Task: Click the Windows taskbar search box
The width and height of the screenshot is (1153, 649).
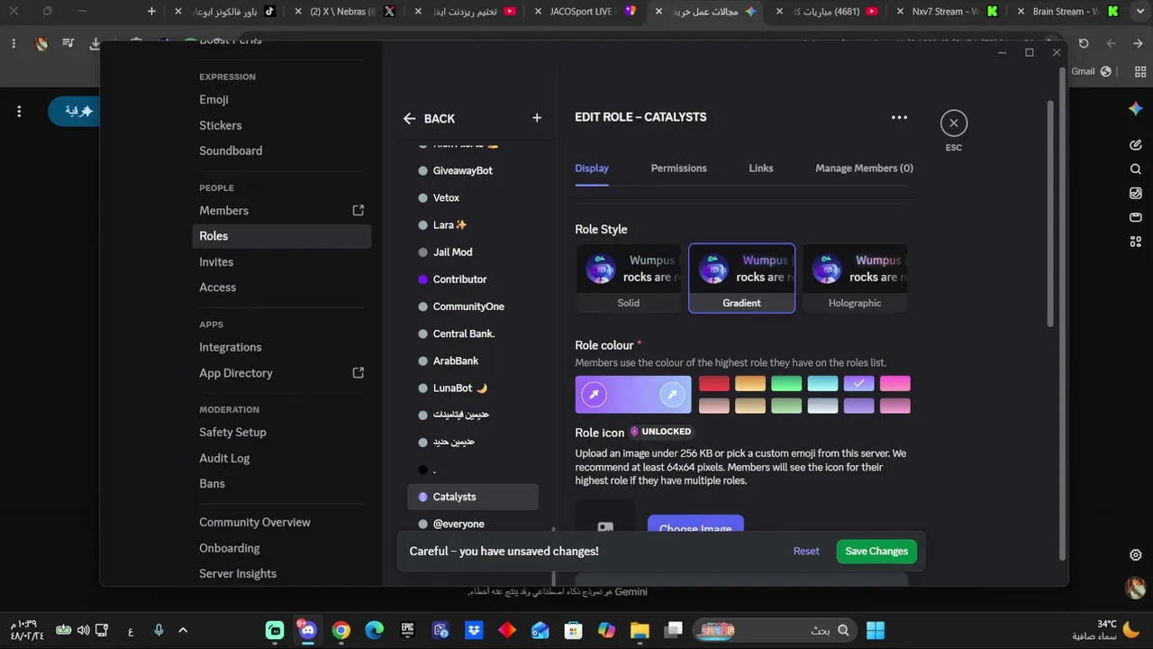Action: [x=774, y=630]
